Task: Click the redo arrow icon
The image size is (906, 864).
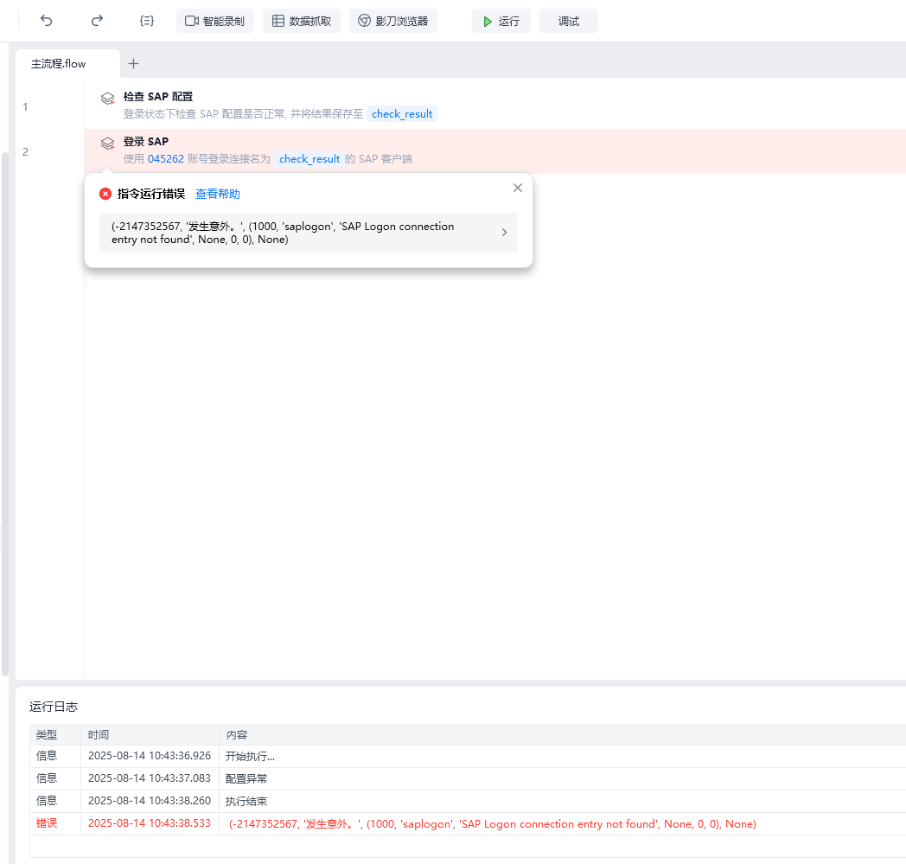Action: click(97, 21)
